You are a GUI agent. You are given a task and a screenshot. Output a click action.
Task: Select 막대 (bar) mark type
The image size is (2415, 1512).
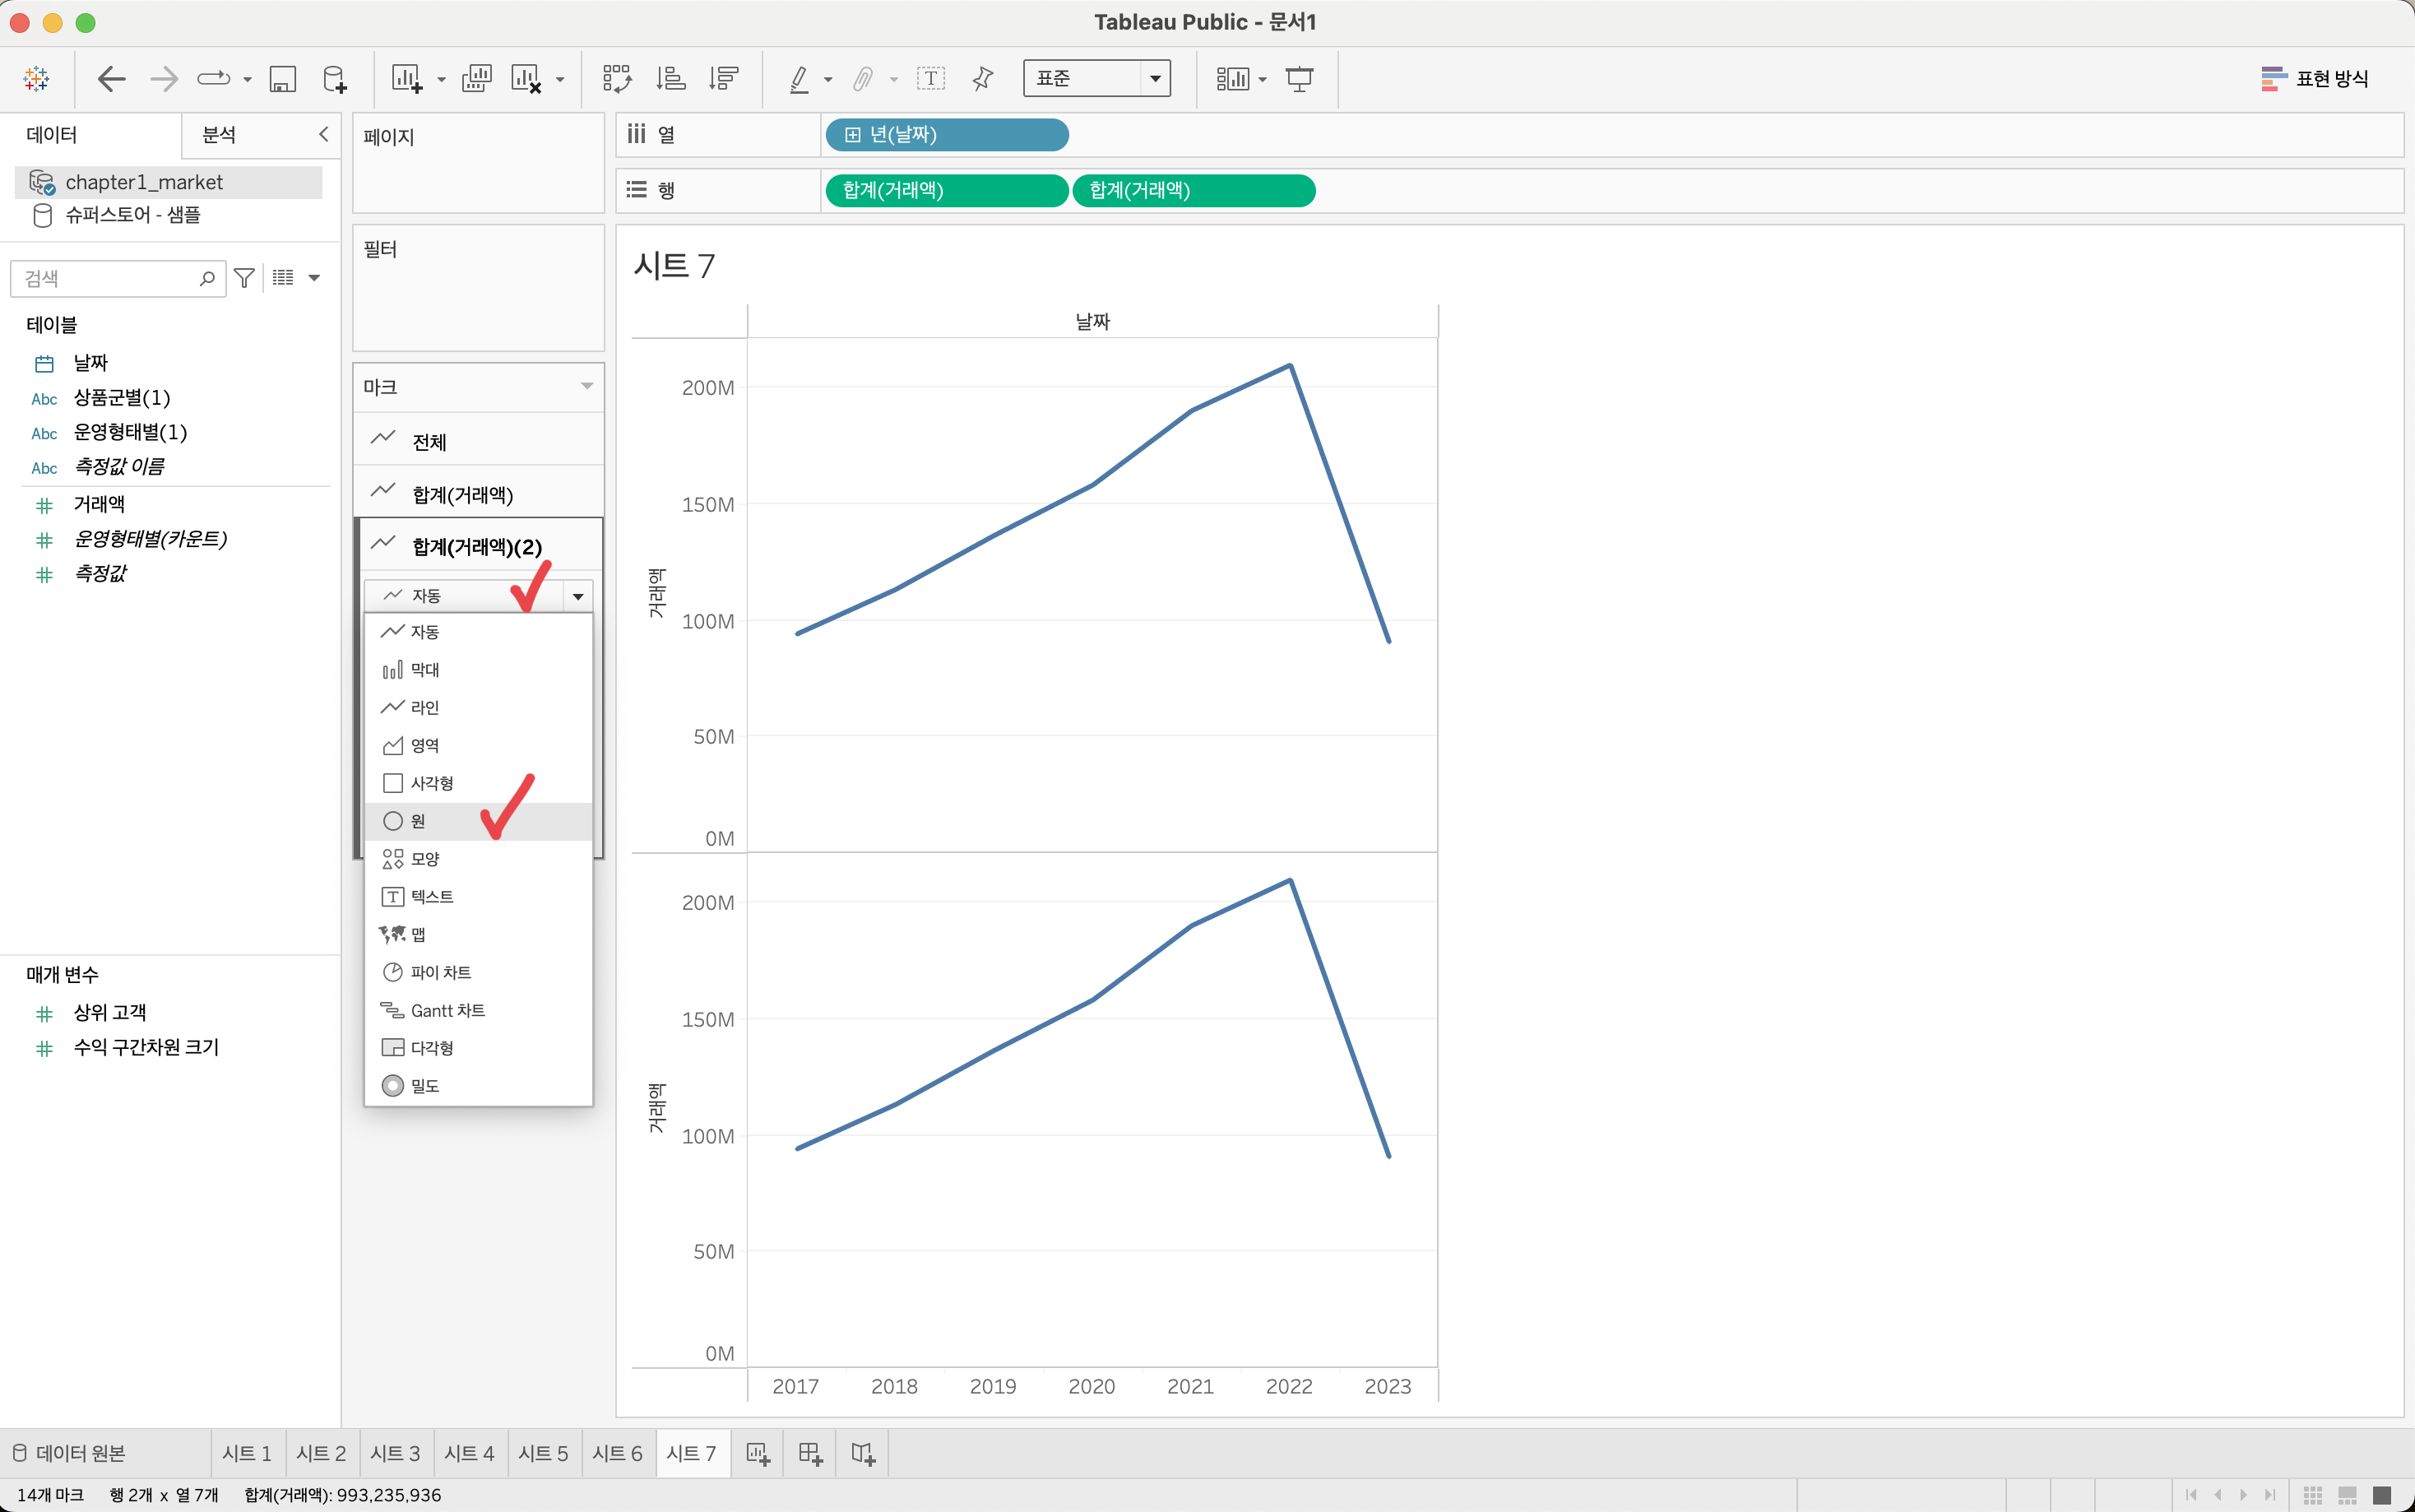pyautogui.click(x=424, y=669)
